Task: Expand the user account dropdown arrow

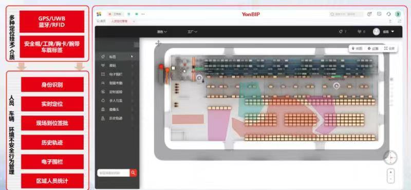Action: (393, 32)
